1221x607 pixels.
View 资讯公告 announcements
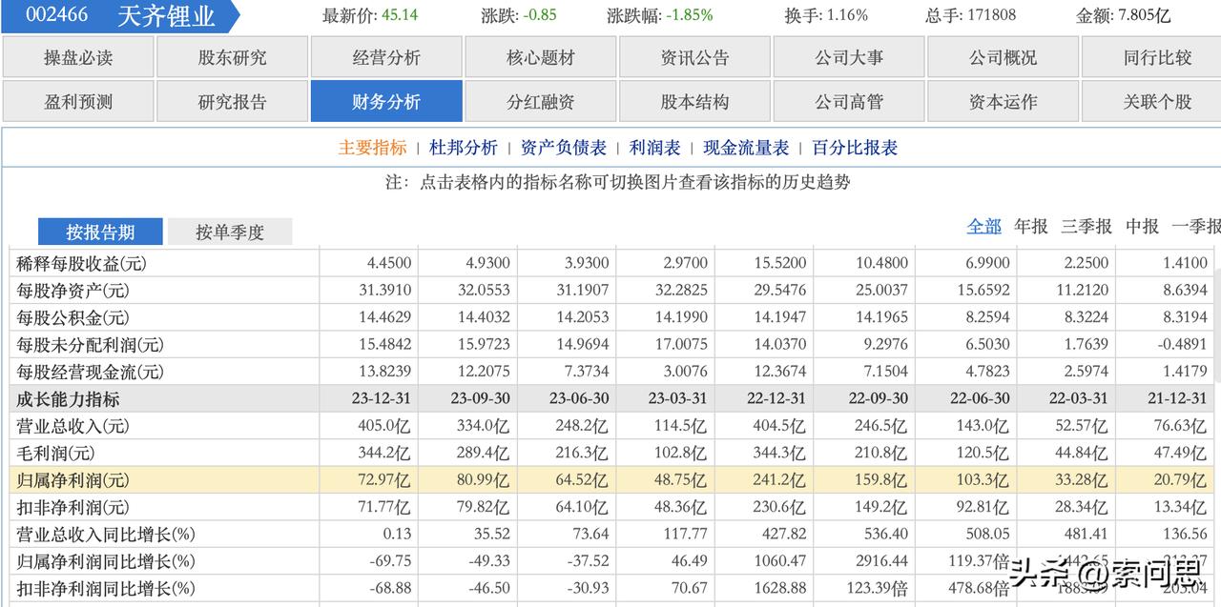click(x=694, y=57)
